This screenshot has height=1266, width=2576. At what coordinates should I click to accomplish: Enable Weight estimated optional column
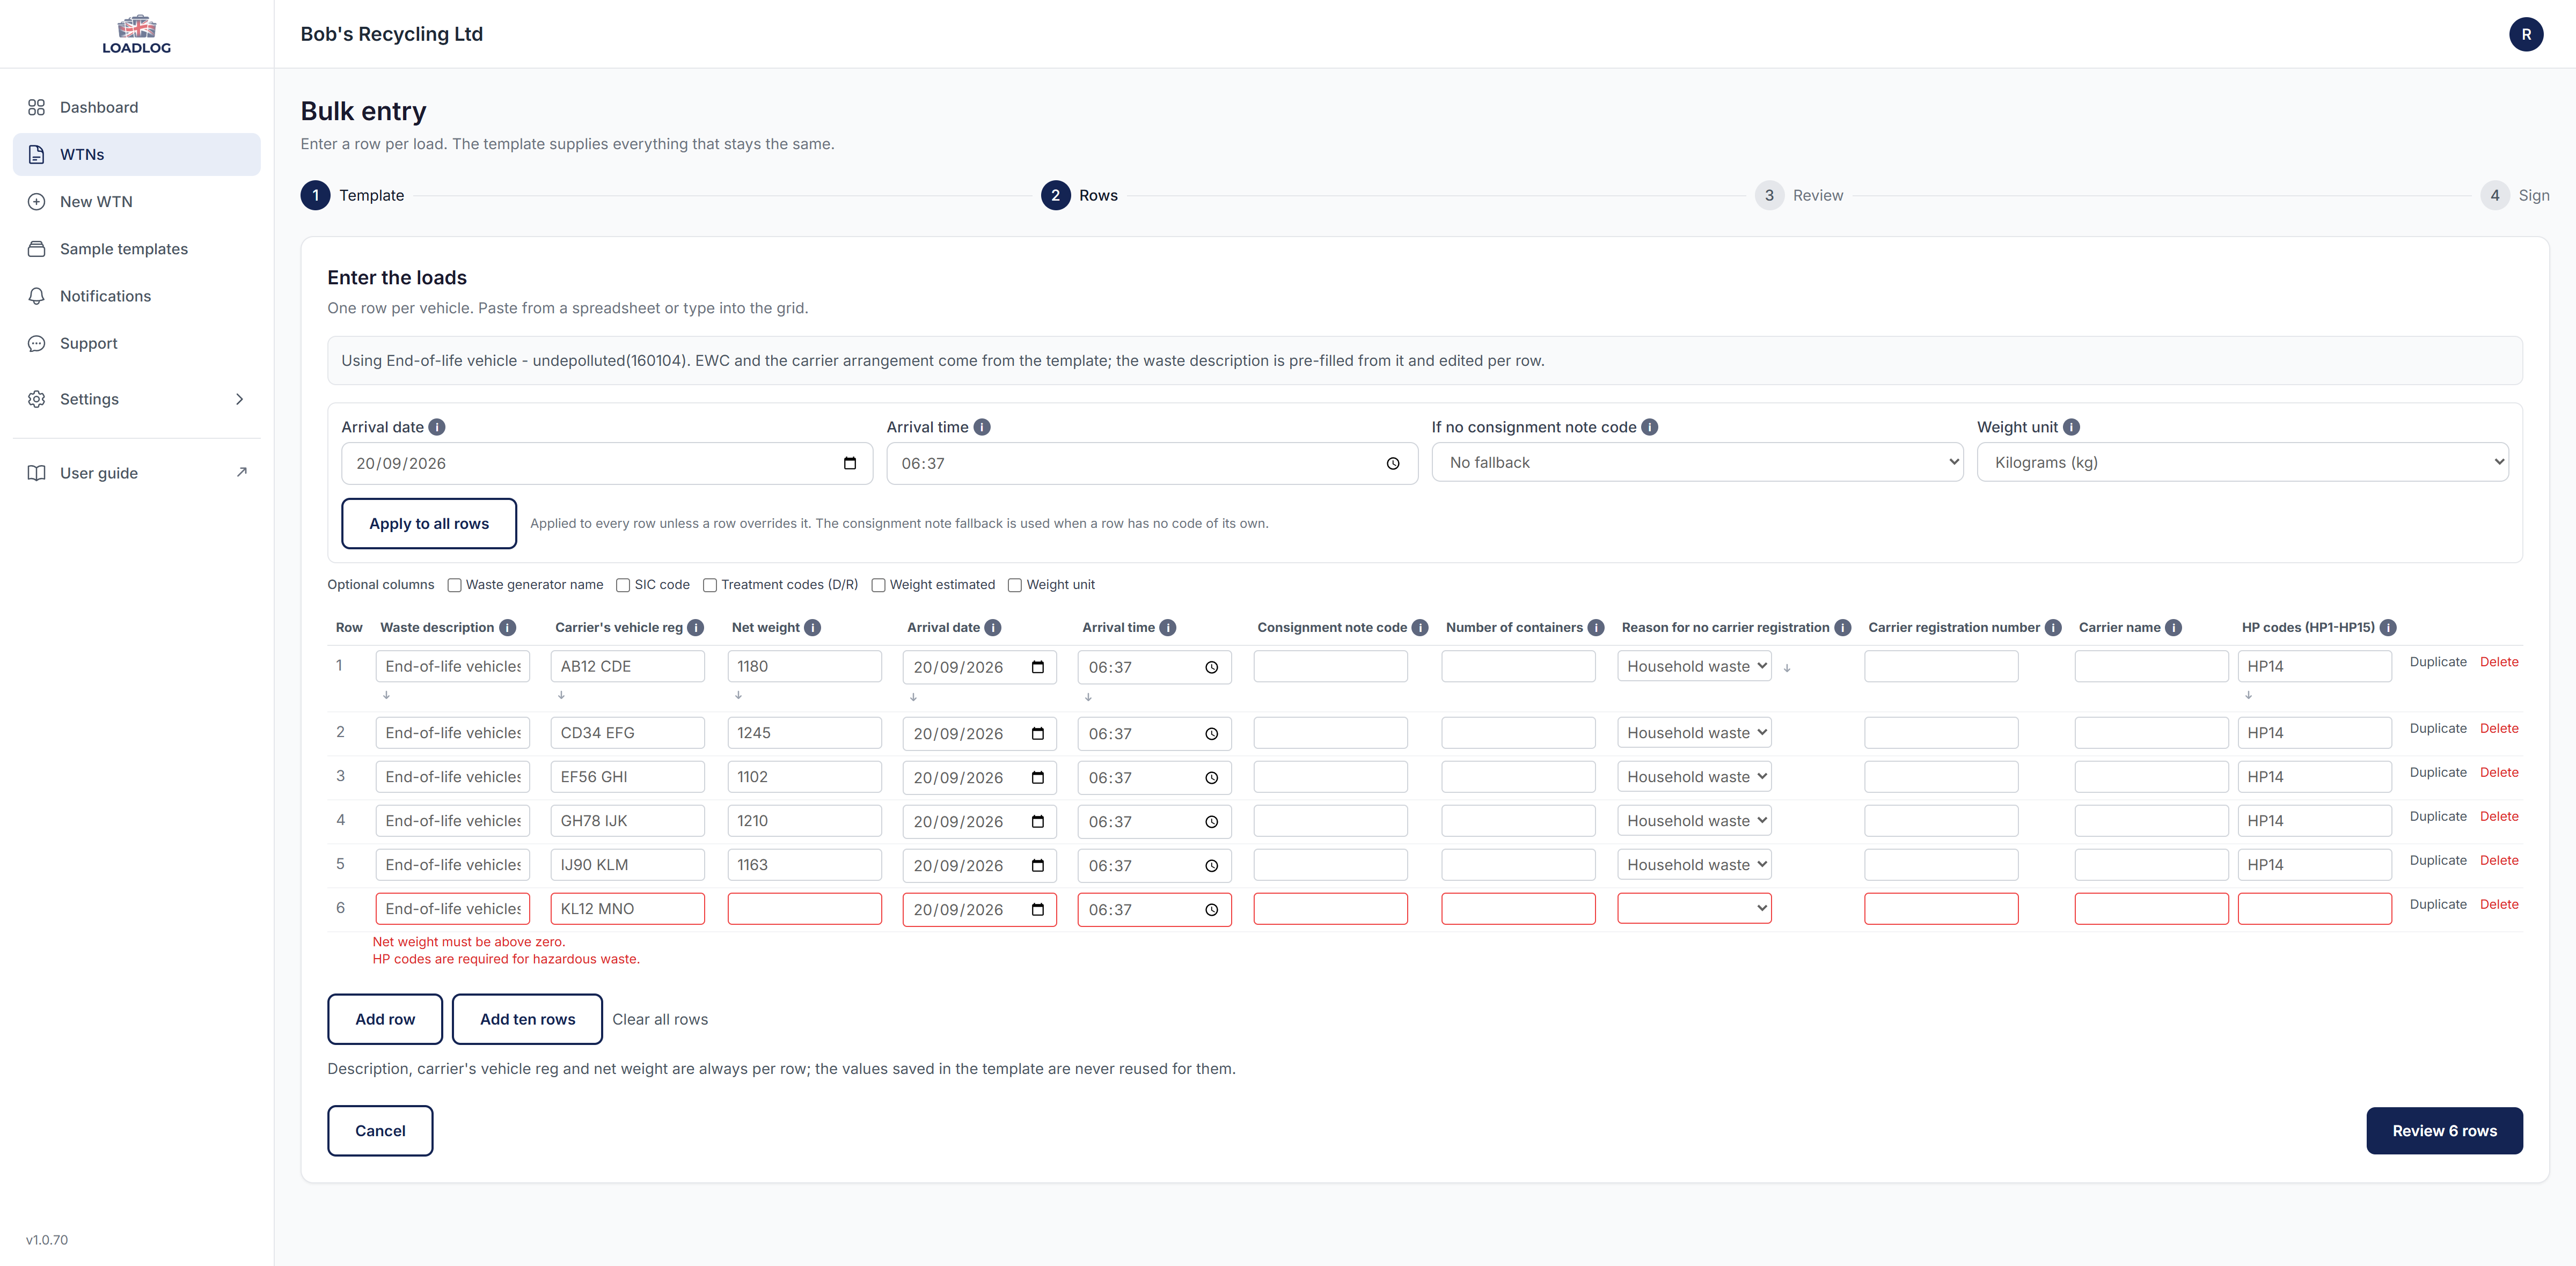pos(878,586)
